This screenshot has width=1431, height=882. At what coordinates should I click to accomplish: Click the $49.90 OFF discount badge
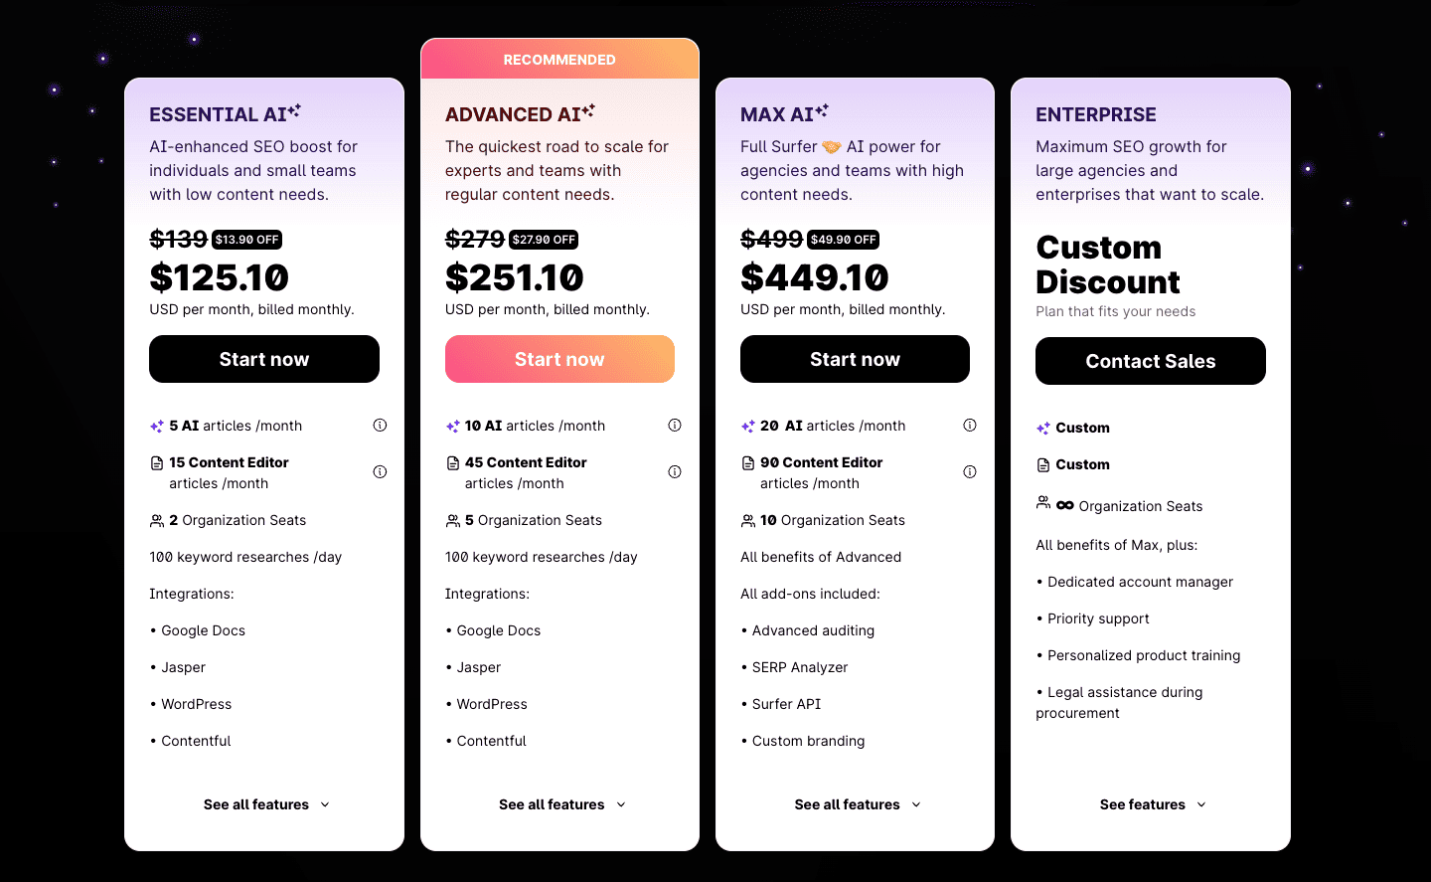[843, 240]
